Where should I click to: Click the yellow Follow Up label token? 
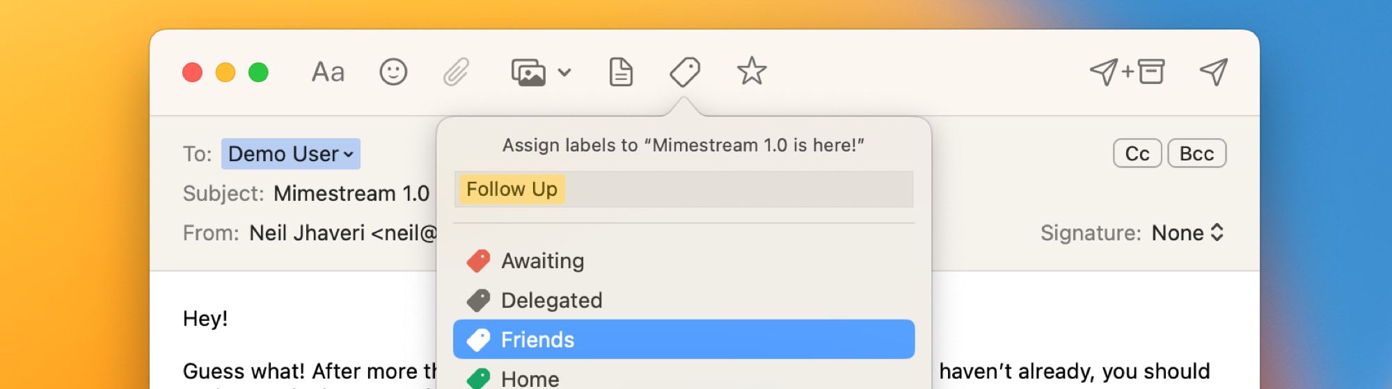(512, 190)
